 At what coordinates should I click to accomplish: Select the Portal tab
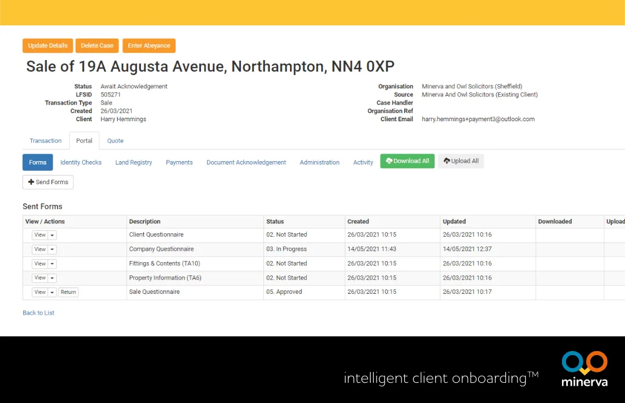(84, 140)
